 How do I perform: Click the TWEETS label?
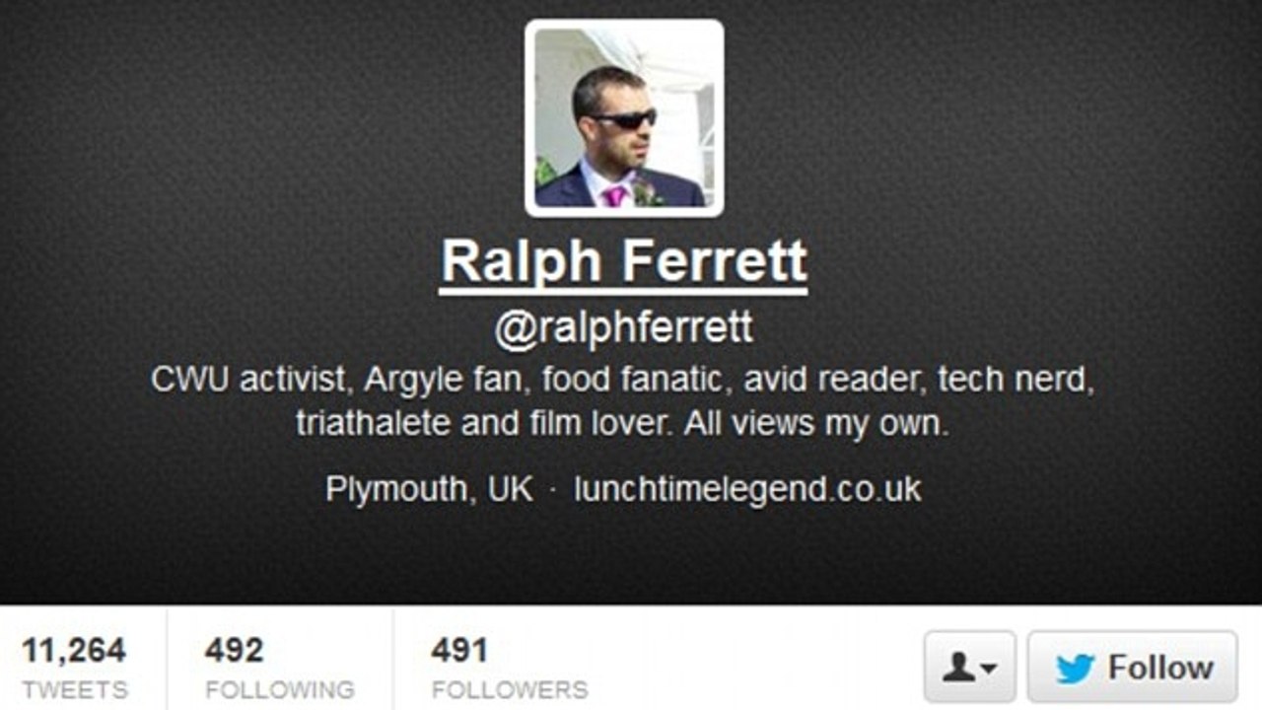pos(75,689)
